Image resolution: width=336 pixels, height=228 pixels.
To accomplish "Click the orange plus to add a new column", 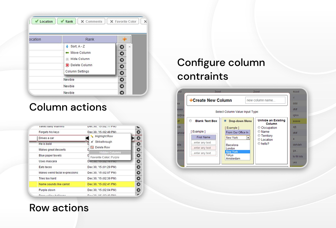I will click(125, 39).
